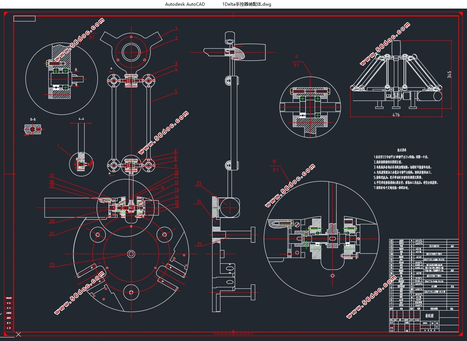Select part balloon number "19" label

click(52, 186)
